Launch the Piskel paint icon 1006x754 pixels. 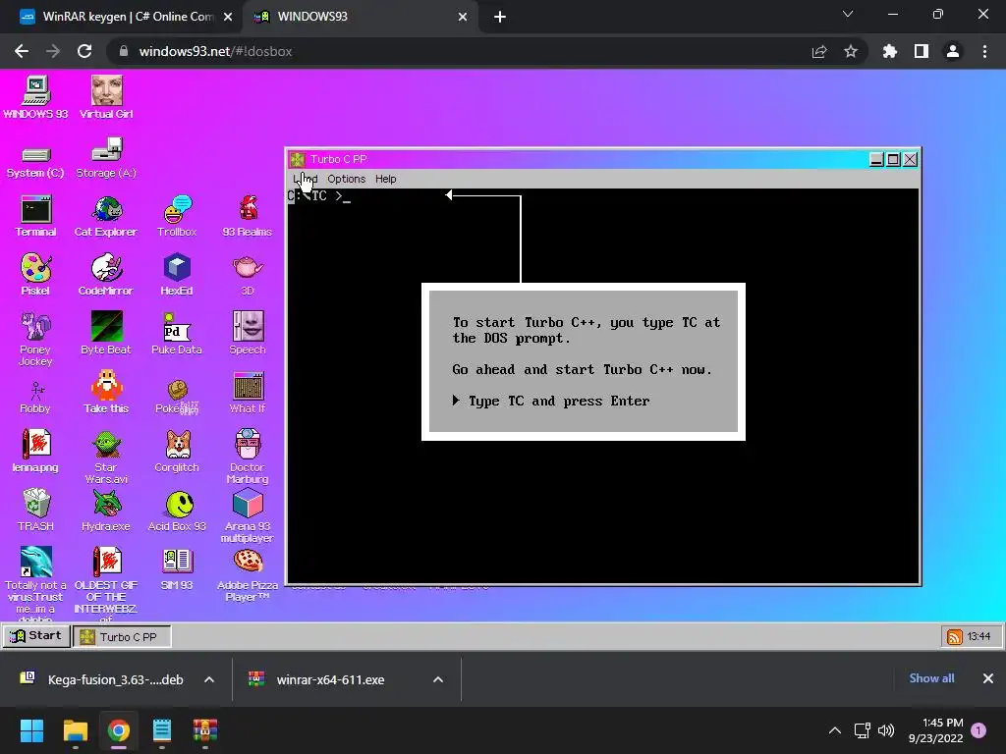36,275
